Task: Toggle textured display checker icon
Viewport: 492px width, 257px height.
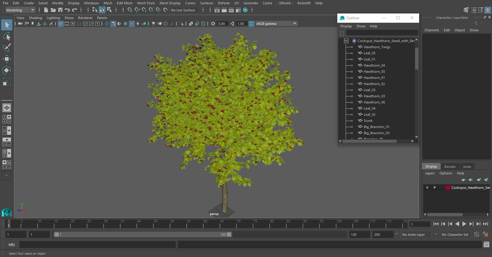Action: [x=132, y=24]
